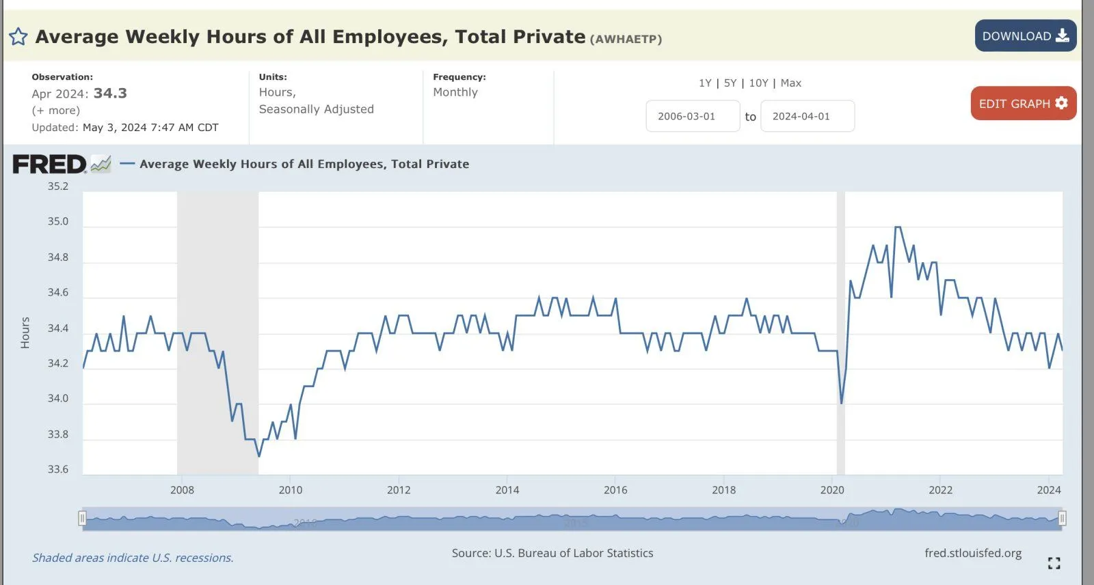Click the blue legend line swatch
This screenshot has height=585, width=1094.
click(127, 164)
